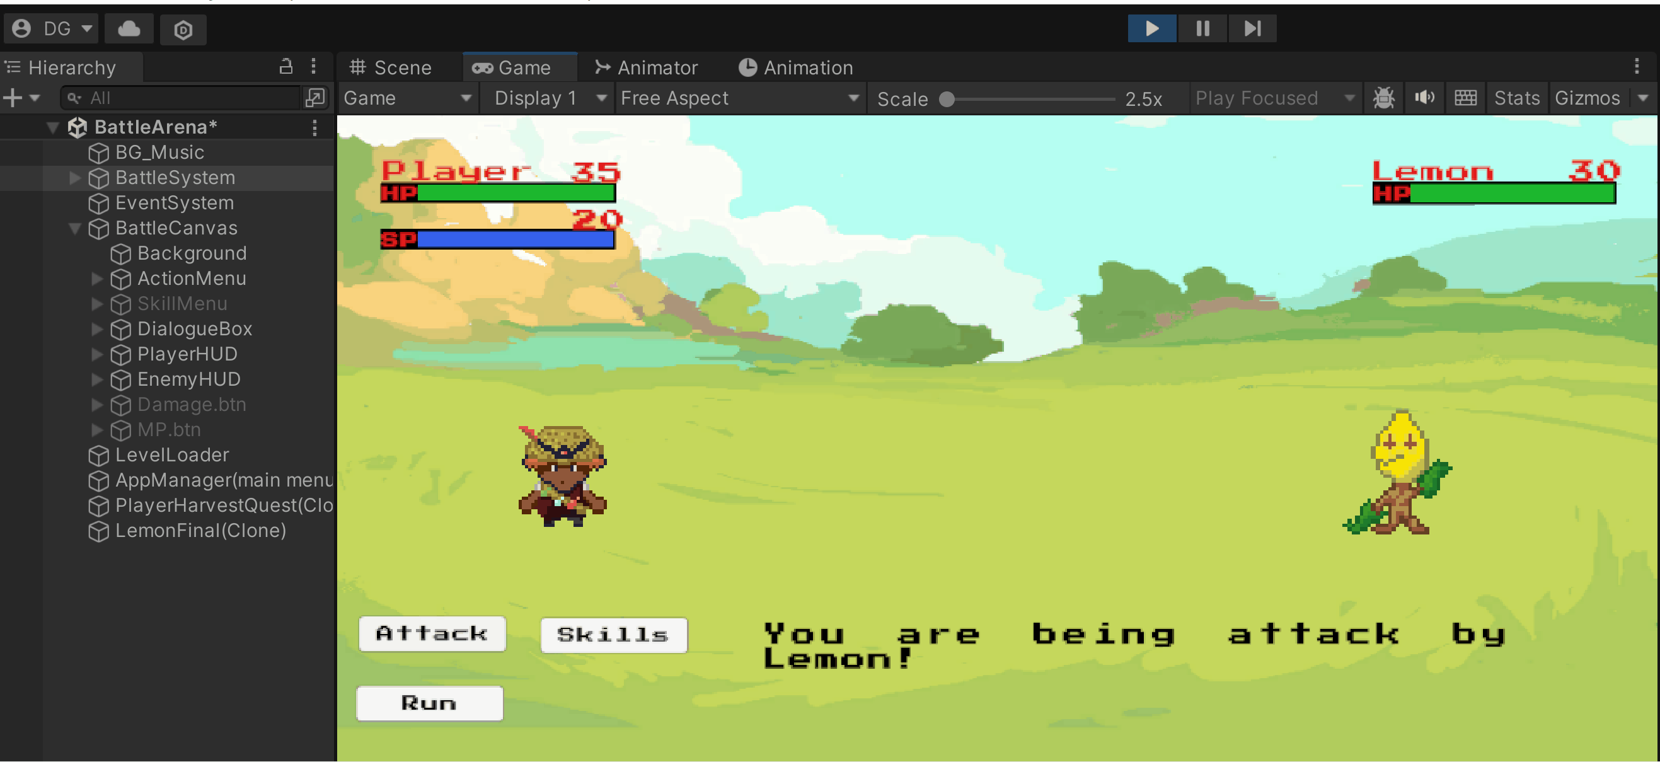Toggle the Stats overlay button

[1516, 98]
